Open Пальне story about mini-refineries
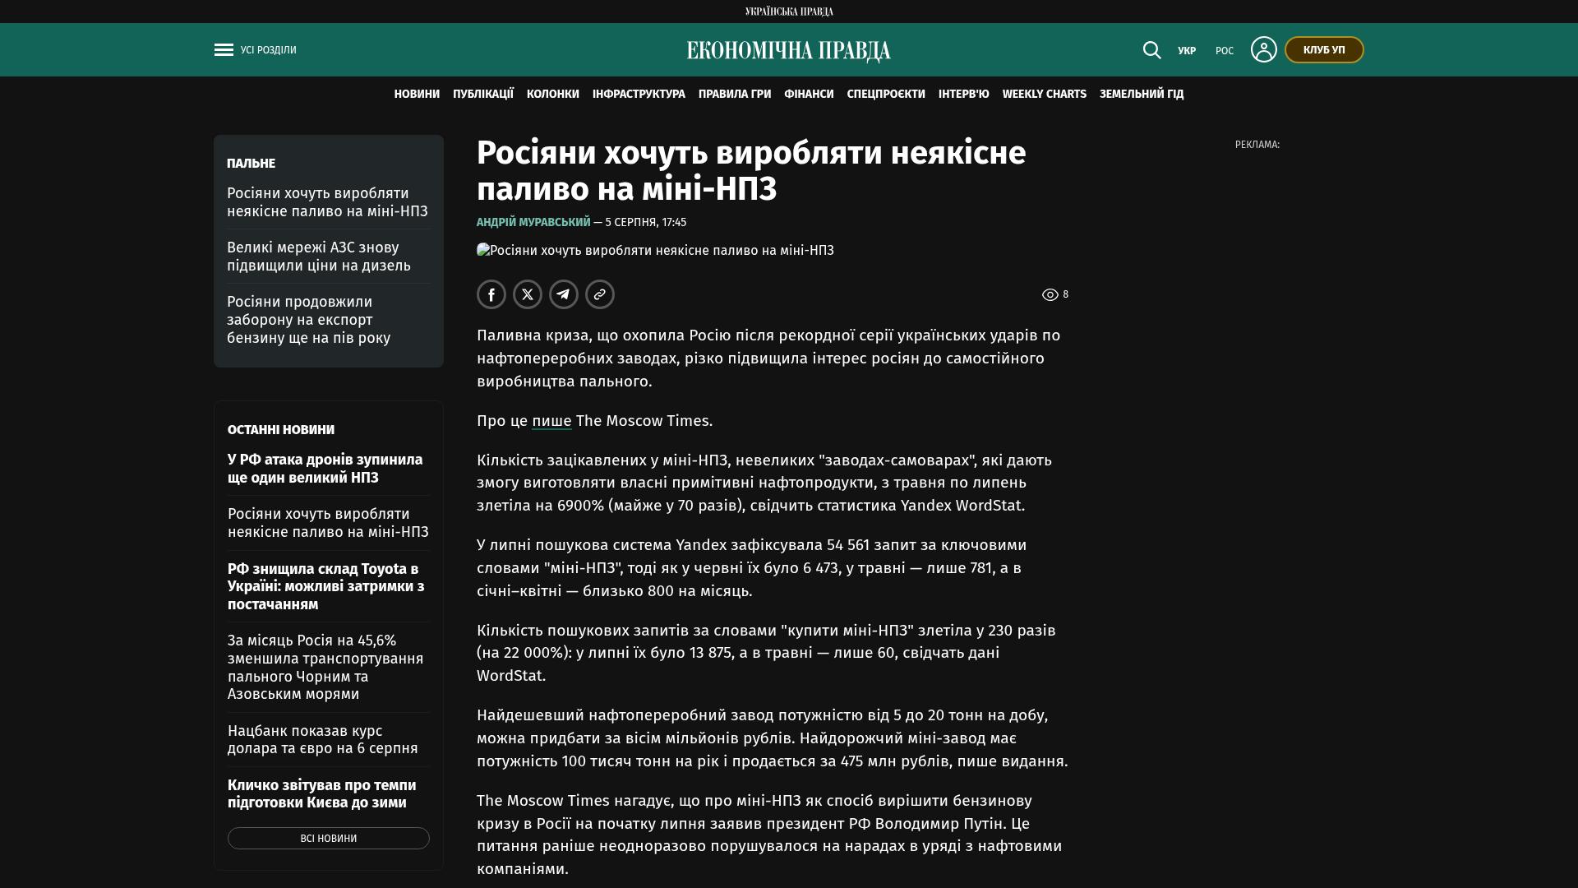1578x888 pixels. point(327,202)
